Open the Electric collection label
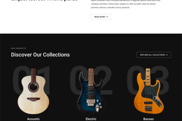This screenshot has height=121, width=182. (91, 119)
